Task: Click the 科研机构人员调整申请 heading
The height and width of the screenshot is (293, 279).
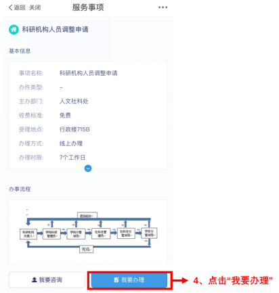Action: [56, 30]
